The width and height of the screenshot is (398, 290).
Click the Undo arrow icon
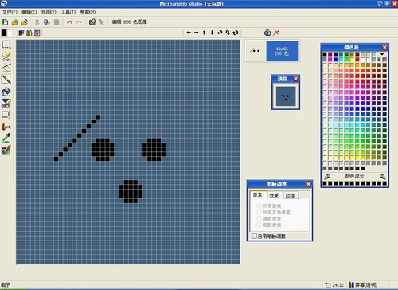69,22
